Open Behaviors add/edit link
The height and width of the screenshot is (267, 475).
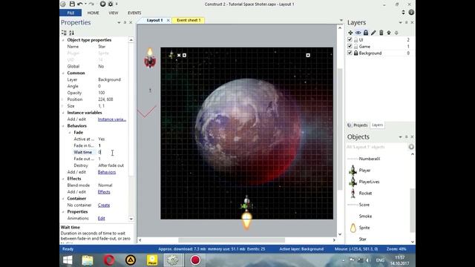pos(107,172)
